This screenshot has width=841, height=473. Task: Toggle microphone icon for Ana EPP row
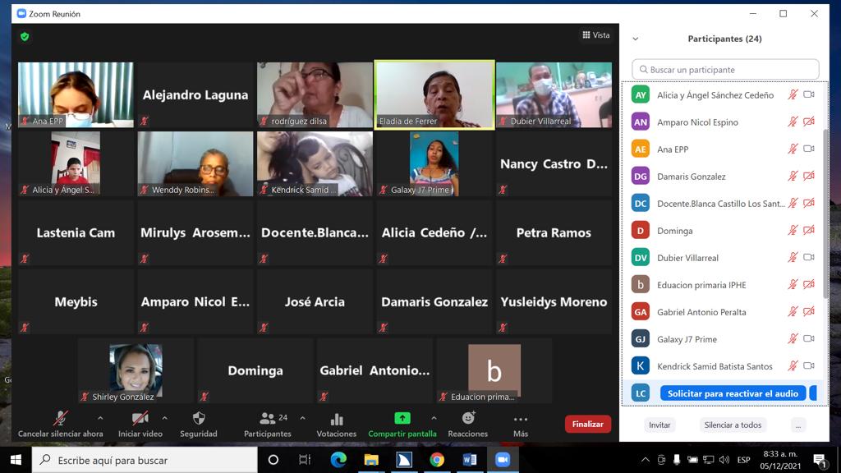coord(793,149)
